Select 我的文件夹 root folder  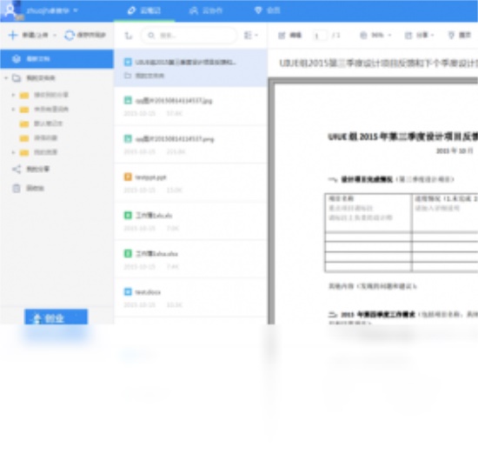point(40,78)
